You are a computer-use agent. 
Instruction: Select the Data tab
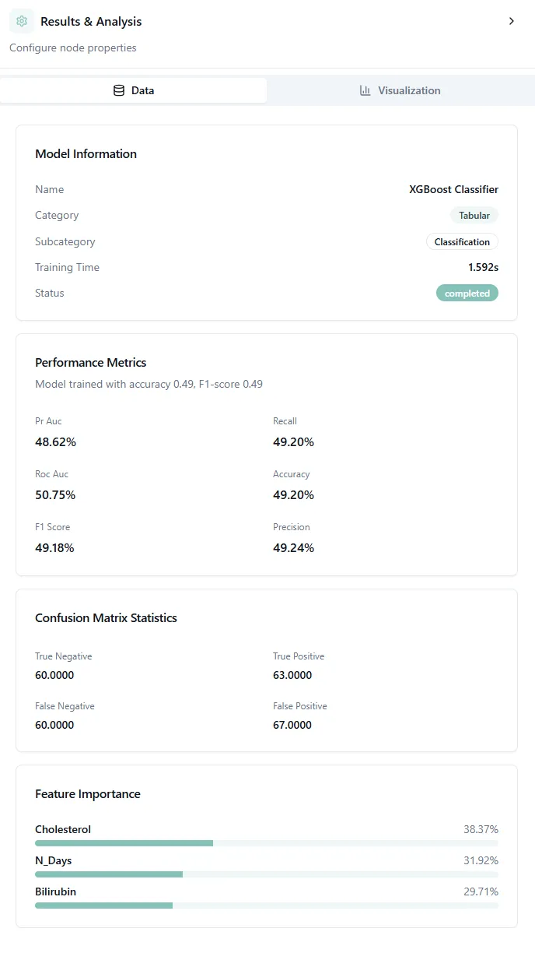(134, 90)
